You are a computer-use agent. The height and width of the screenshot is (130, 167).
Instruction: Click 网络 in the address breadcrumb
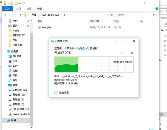click(34, 15)
